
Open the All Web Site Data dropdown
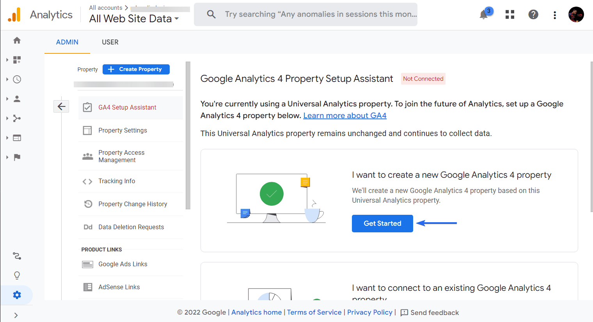coord(134,19)
